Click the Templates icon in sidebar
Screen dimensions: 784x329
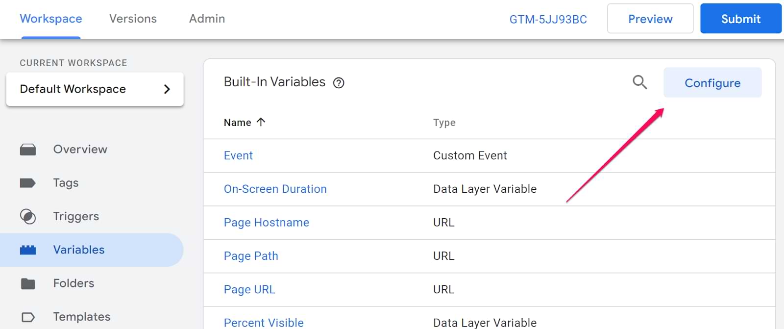click(28, 317)
